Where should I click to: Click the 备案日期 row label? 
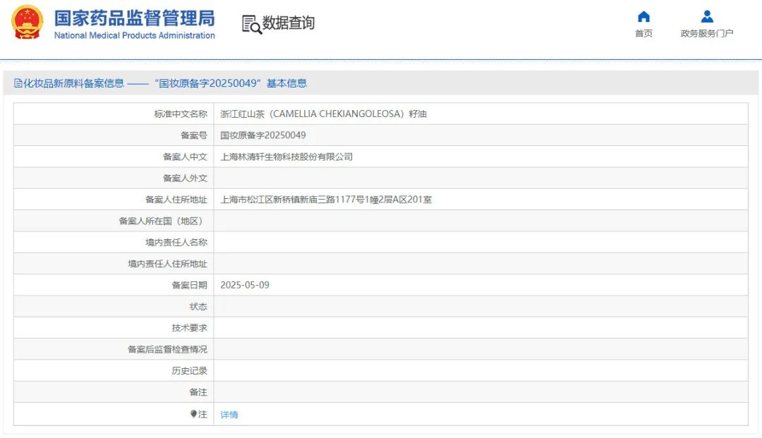pos(189,284)
